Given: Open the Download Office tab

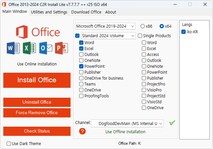Looking at the screenshot, I should [86, 12].
